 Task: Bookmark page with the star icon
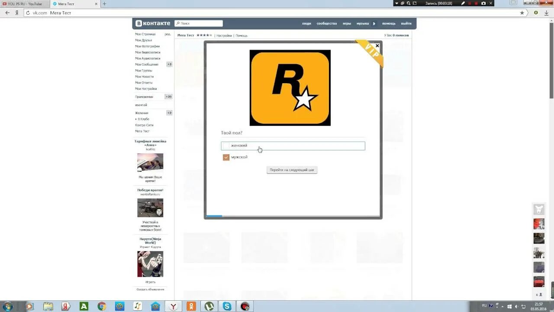pos(522,13)
